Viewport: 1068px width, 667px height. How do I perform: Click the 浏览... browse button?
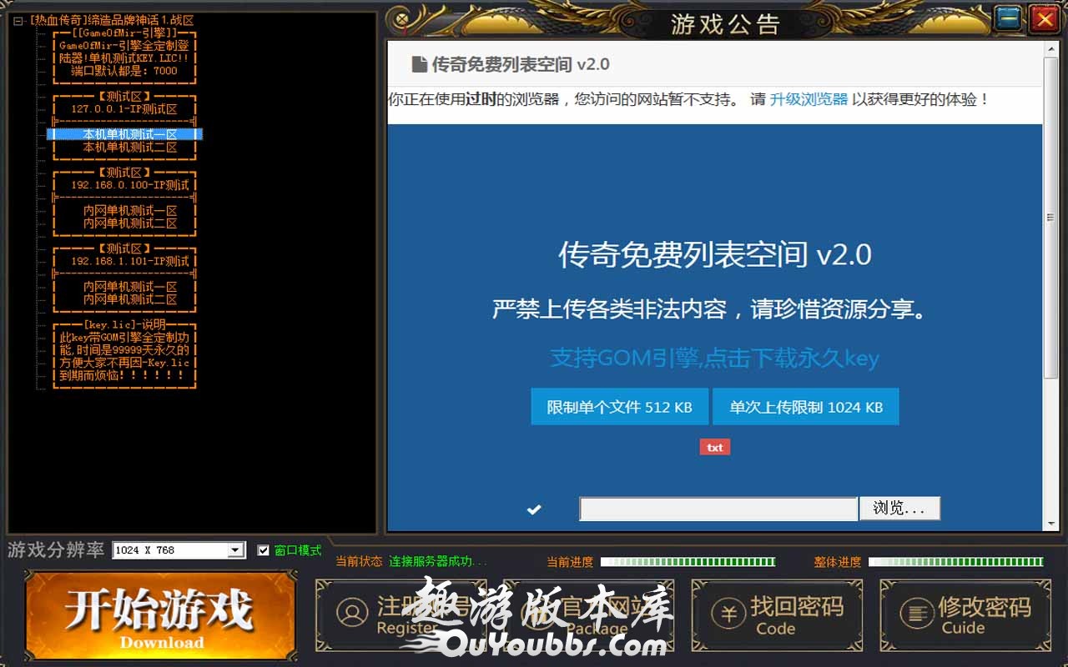tap(899, 509)
